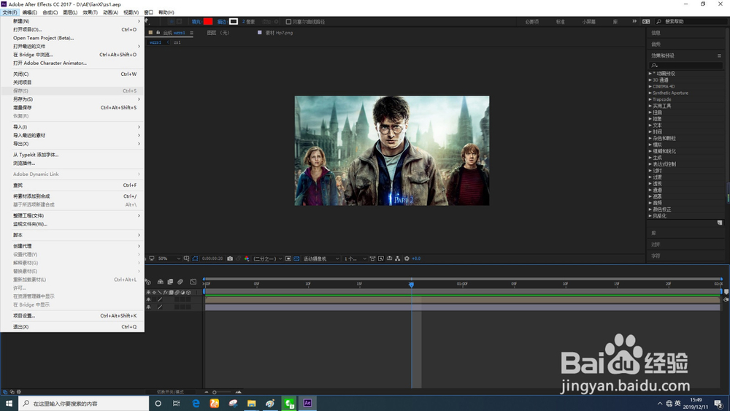The image size is (730, 411).
Task: Click the pixel aspect ratio correction icon
Action: (x=372, y=258)
